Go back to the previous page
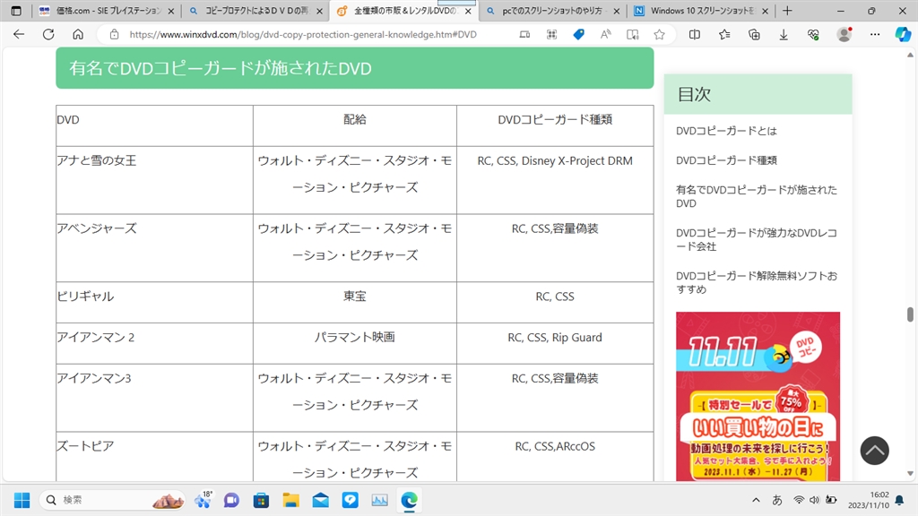Screen dimensions: 918x516 tap(19, 35)
